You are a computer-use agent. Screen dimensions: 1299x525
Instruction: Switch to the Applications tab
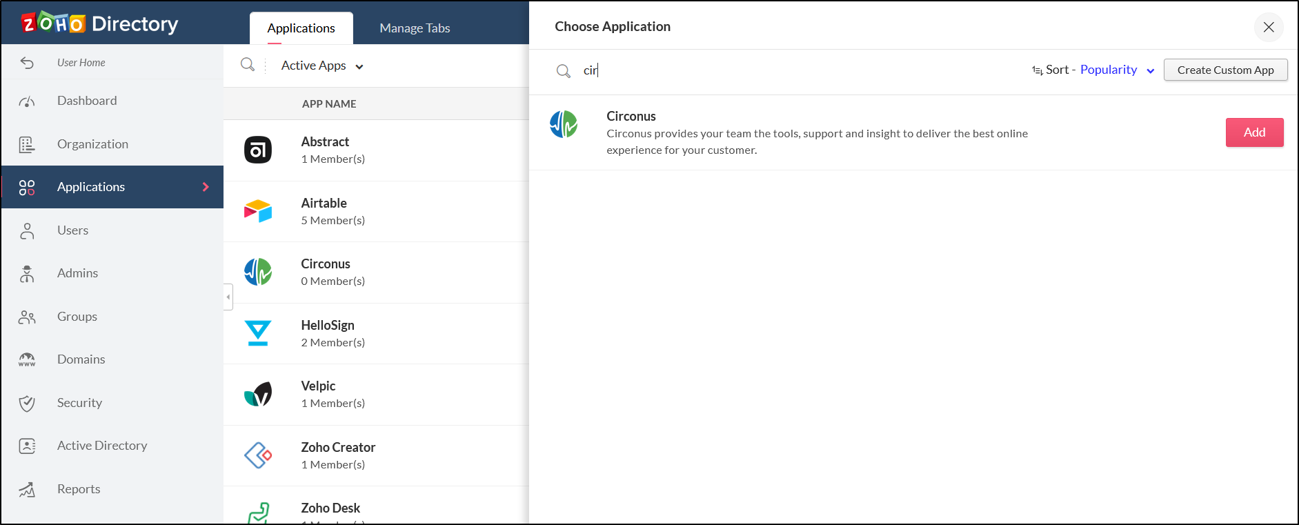point(301,28)
